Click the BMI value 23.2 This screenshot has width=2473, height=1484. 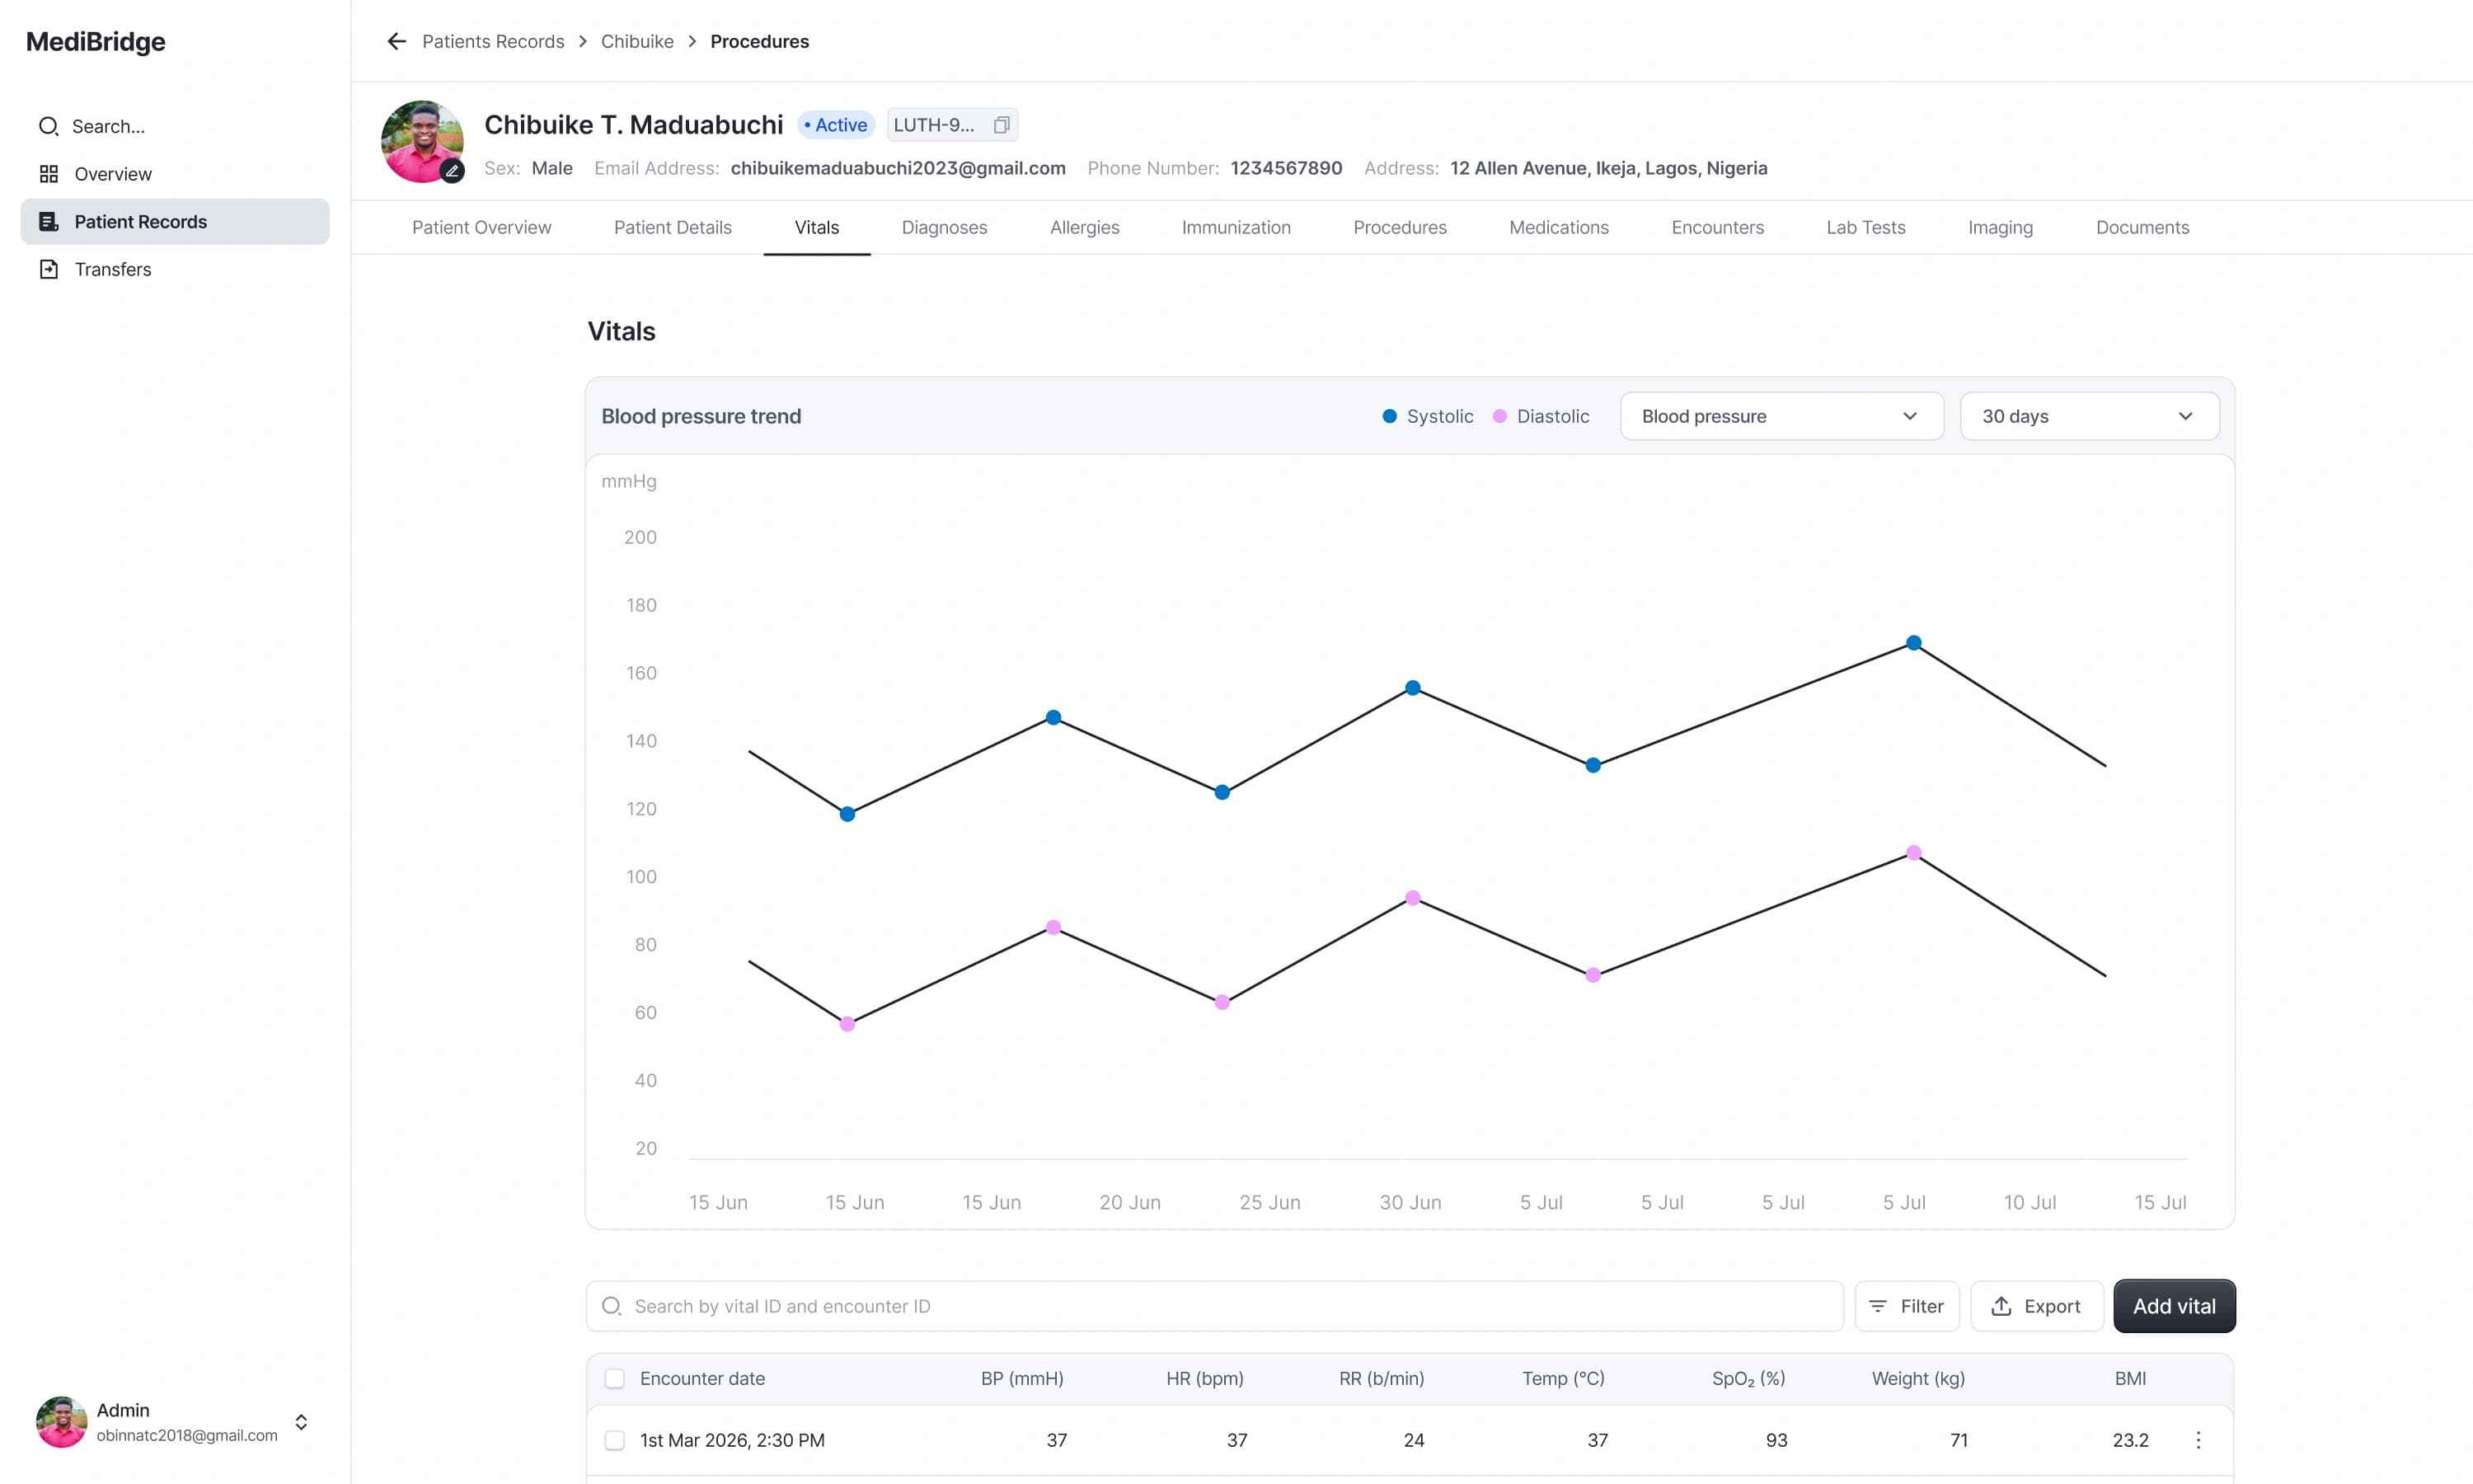(2130, 1440)
